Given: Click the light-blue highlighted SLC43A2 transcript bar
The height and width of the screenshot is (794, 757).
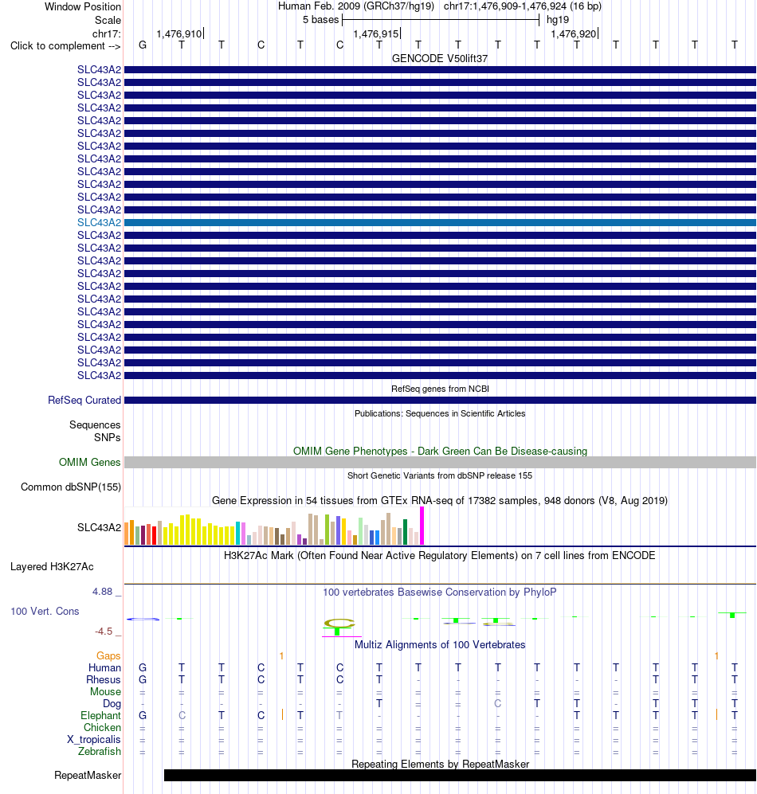Looking at the screenshot, I should 440,223.
